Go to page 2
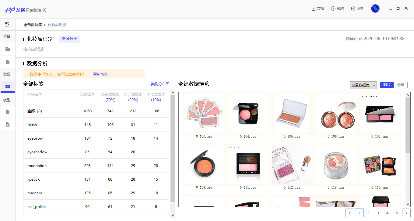This screenshot has width=414, height=221. 369,213
